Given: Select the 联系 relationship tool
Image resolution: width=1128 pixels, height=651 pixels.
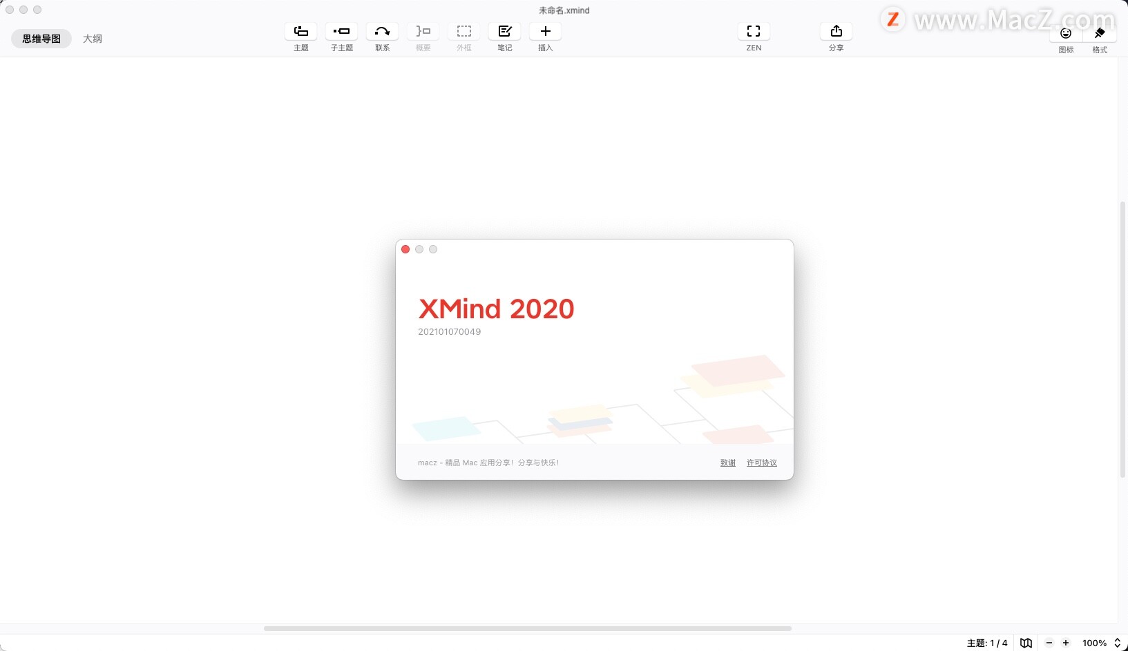Looking at the screenshot, I should pos(383,31).
